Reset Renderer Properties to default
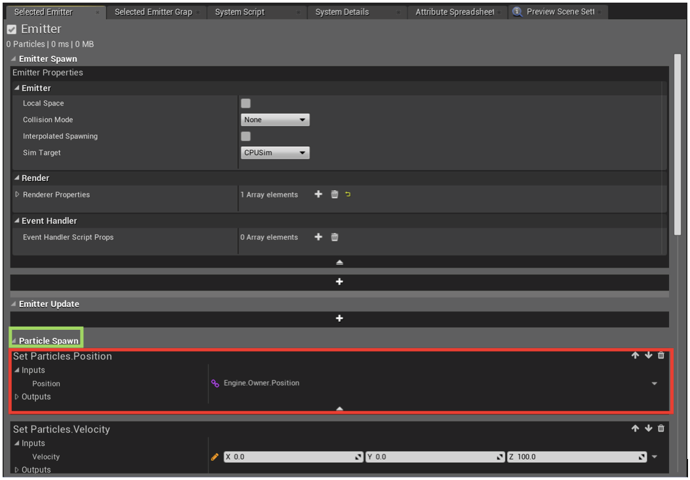Screen dimensions: 690x480 tap(348, 195)
